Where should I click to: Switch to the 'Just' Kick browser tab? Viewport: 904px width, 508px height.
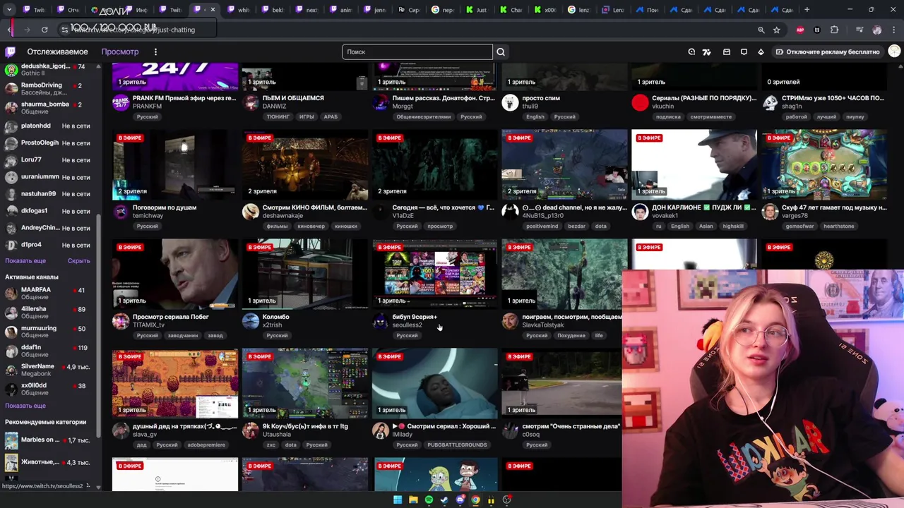tap(476, 10)
